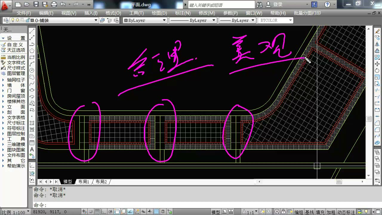Click the Open file icon
Image resolution: width=382 pixels, height=215 pixels.
[x=27, y=4]
